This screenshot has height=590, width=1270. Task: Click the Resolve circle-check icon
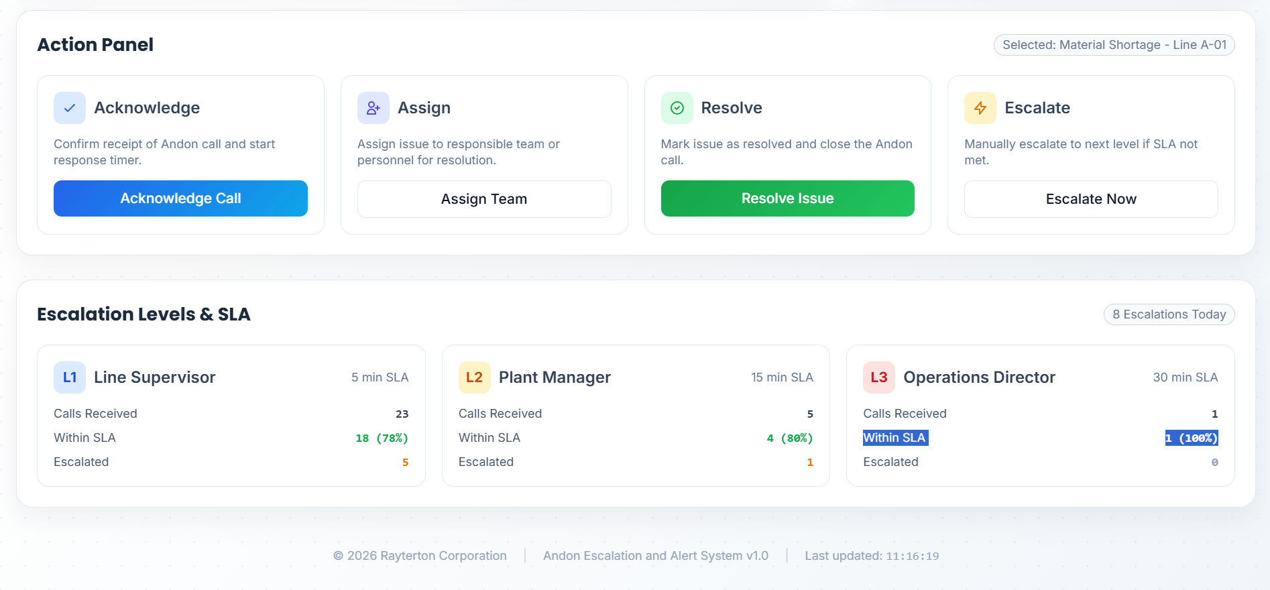pyautogui.click(x=677, y=108)
